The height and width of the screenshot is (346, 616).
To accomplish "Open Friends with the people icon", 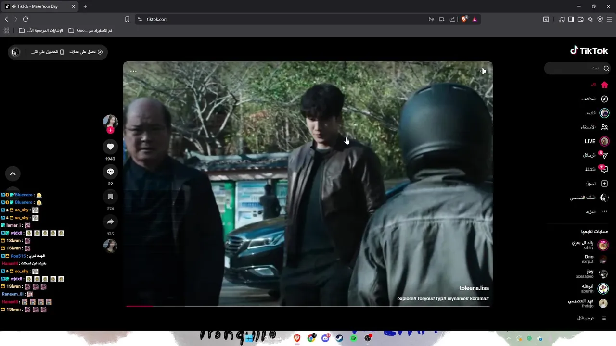I will [x=604, y=127].
